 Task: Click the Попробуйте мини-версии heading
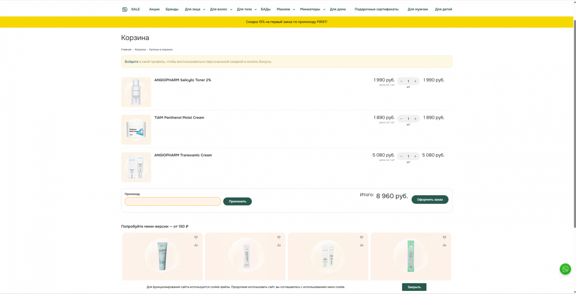155,226
